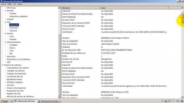Select Módem in the tree
Image resolution: width=184 pixels, height=103 pixels.
point(10,19)
